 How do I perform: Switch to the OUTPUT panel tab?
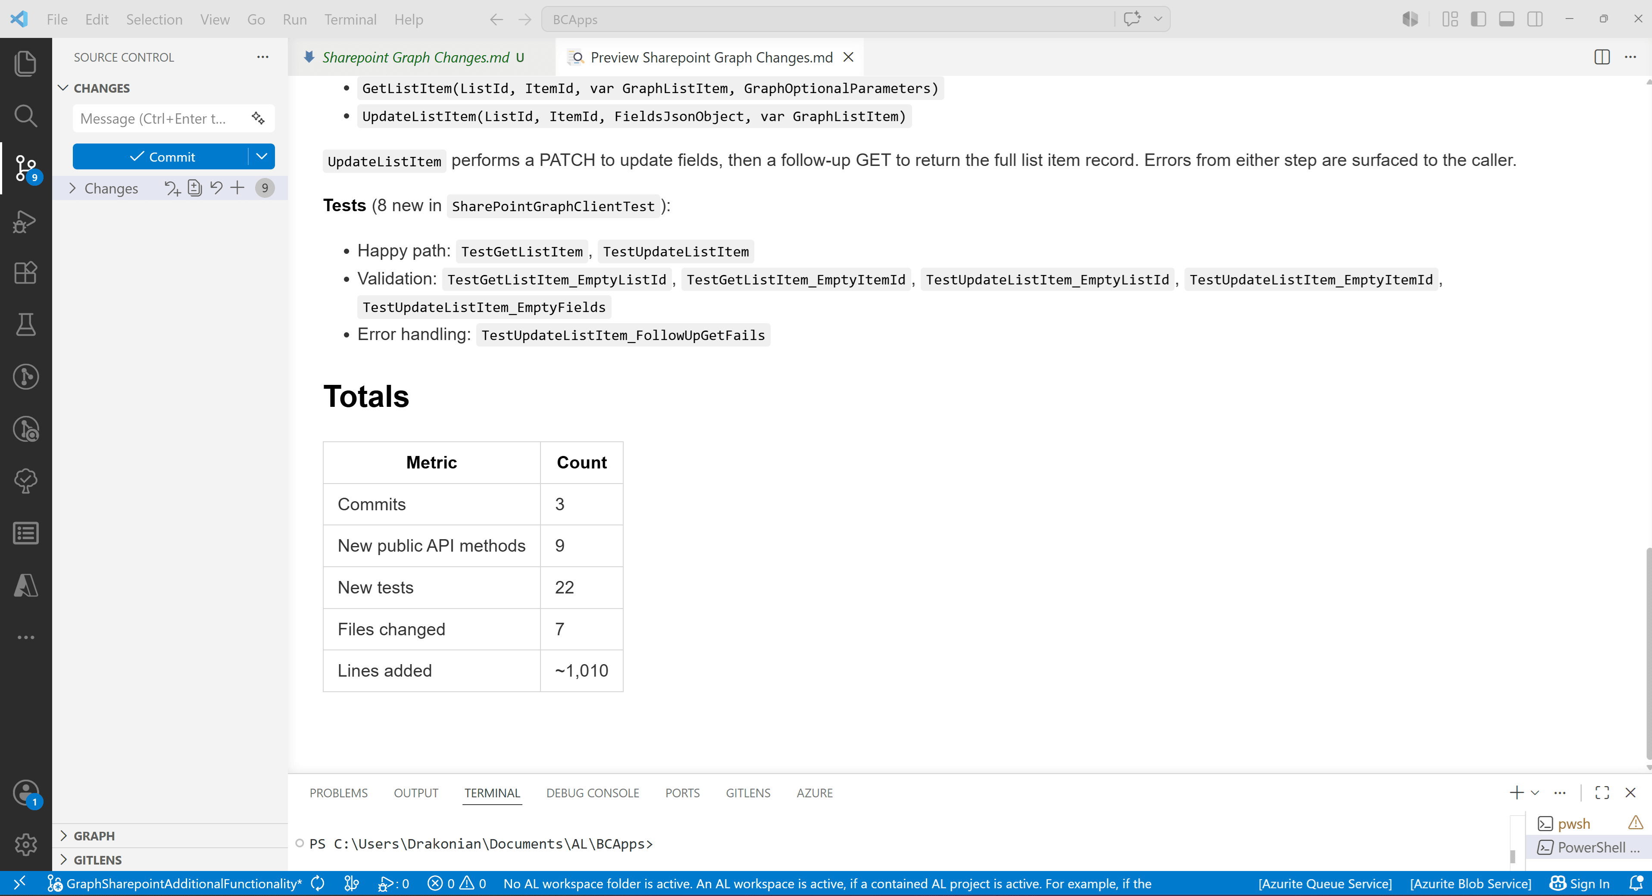click(415, 793)
